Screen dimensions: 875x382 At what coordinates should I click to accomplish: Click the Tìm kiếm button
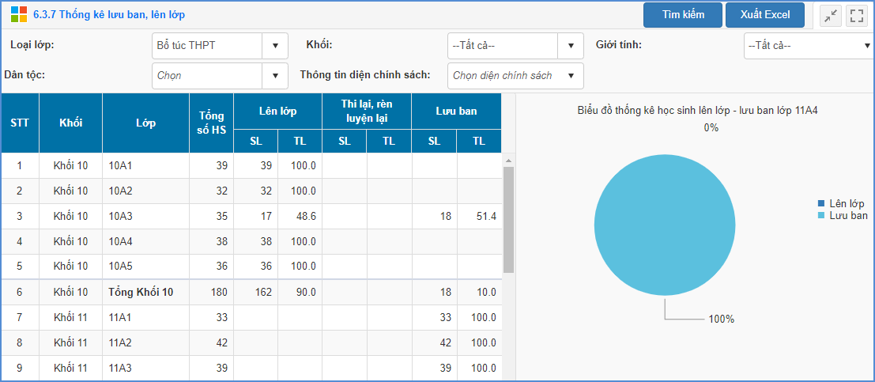click(x=682, y=15)
